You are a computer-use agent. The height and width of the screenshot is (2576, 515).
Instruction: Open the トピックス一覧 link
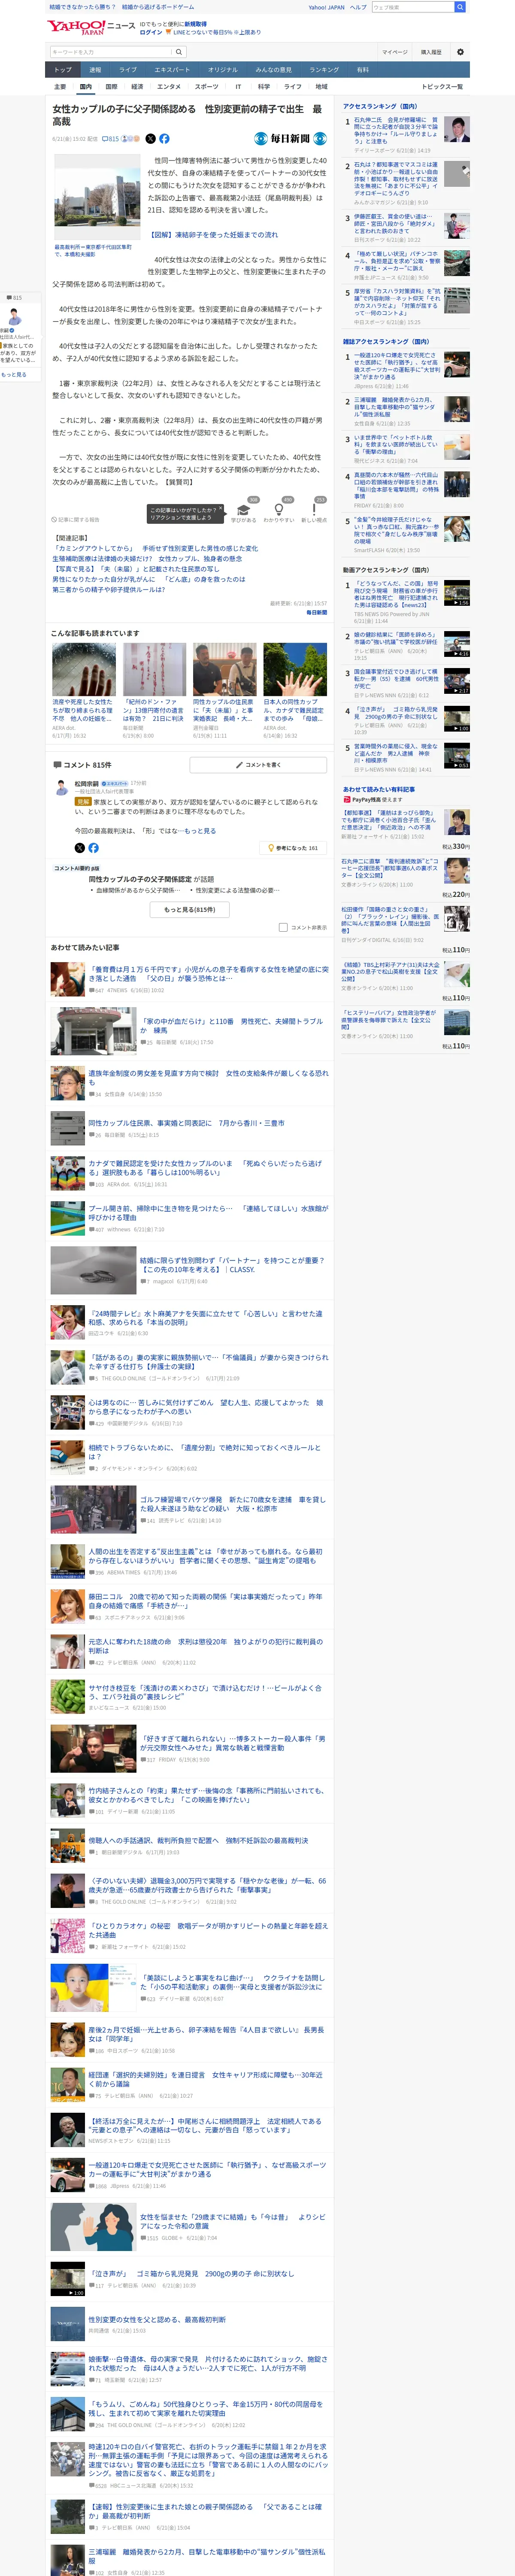point(442,87)
